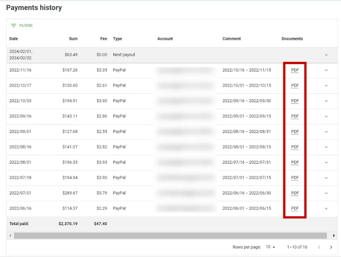
Task: Go to the previous payments page
Action: [x=319, y=247]
